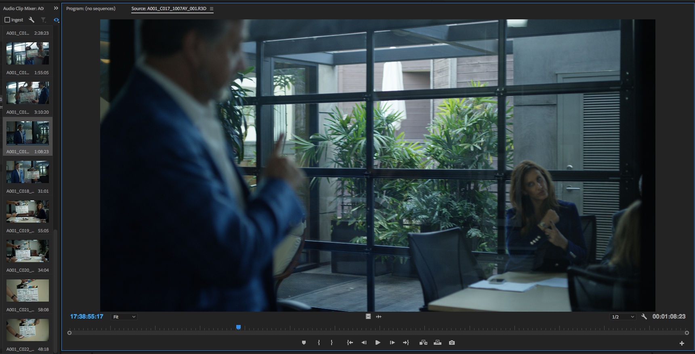
Task: Show hidden panels with double-chevron button
Action: point(56,8)
